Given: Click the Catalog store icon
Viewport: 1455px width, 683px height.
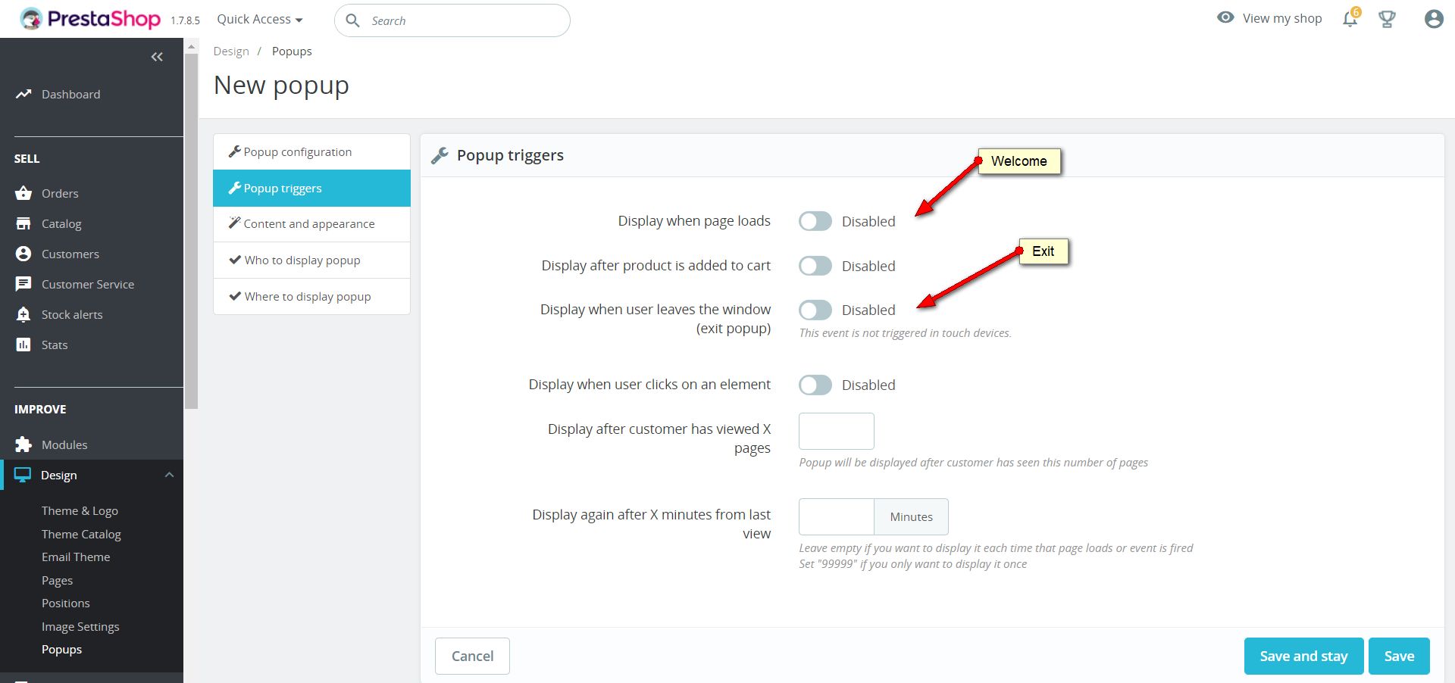Looking at the screenshot, I should click(x=23, y=223).
